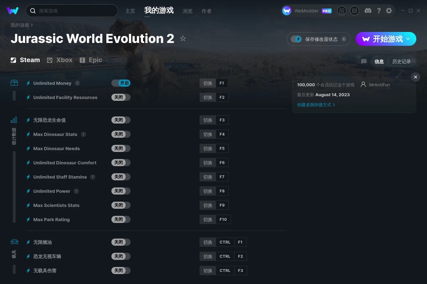Enable 无限恐龙生命值 toggle
The width and height of the screenshot is (427, 284).
121,120
